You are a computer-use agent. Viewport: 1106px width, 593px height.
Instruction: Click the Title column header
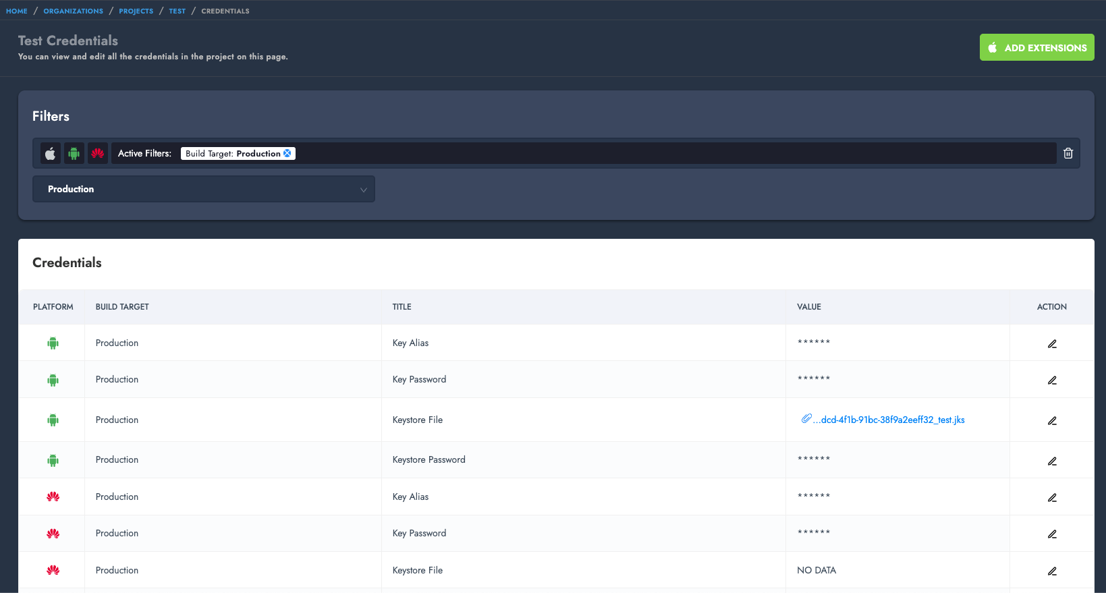tap(402, 307)
